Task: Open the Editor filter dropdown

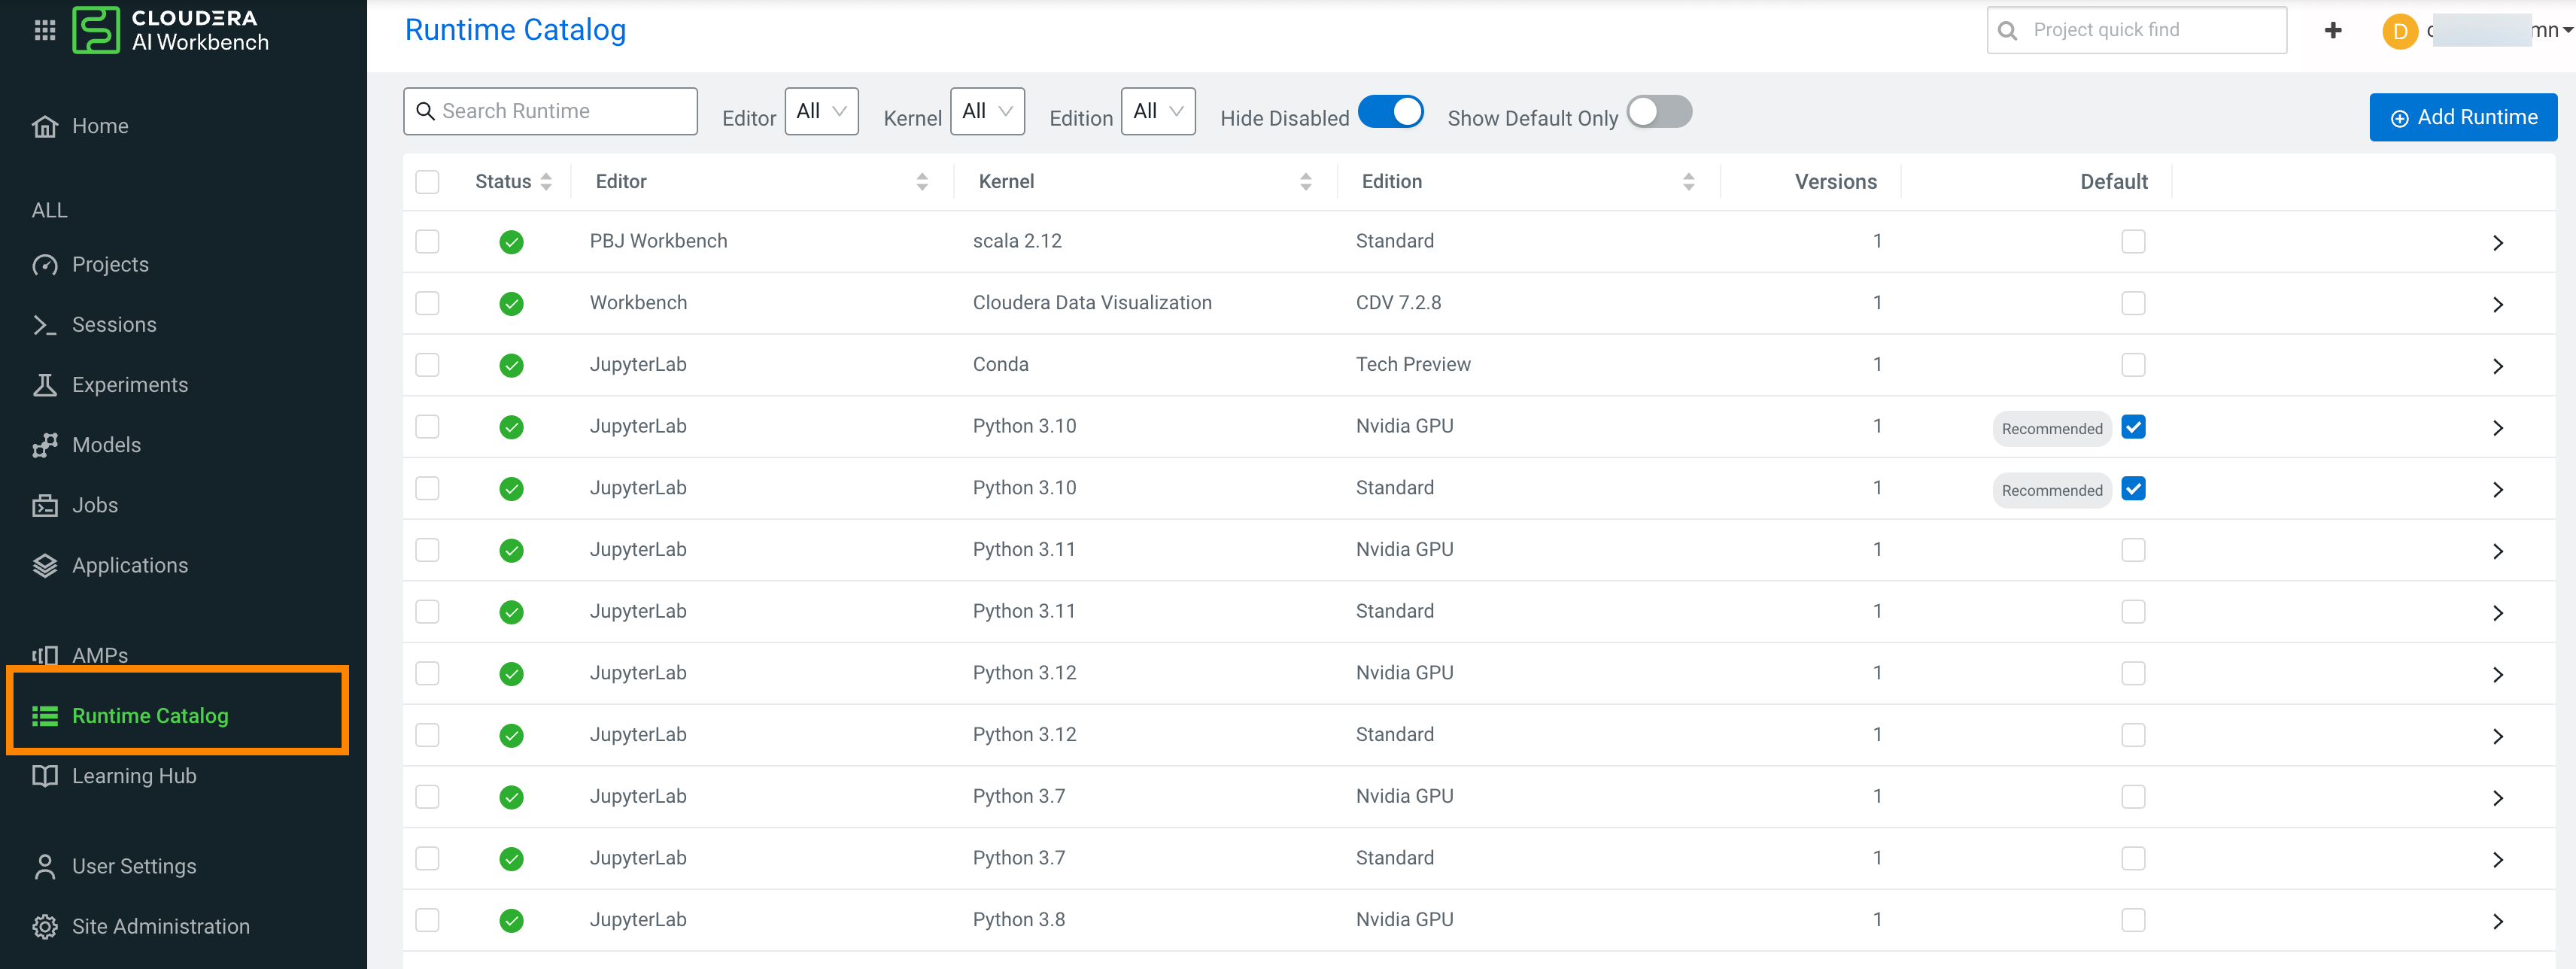Action: click(821, 111)
